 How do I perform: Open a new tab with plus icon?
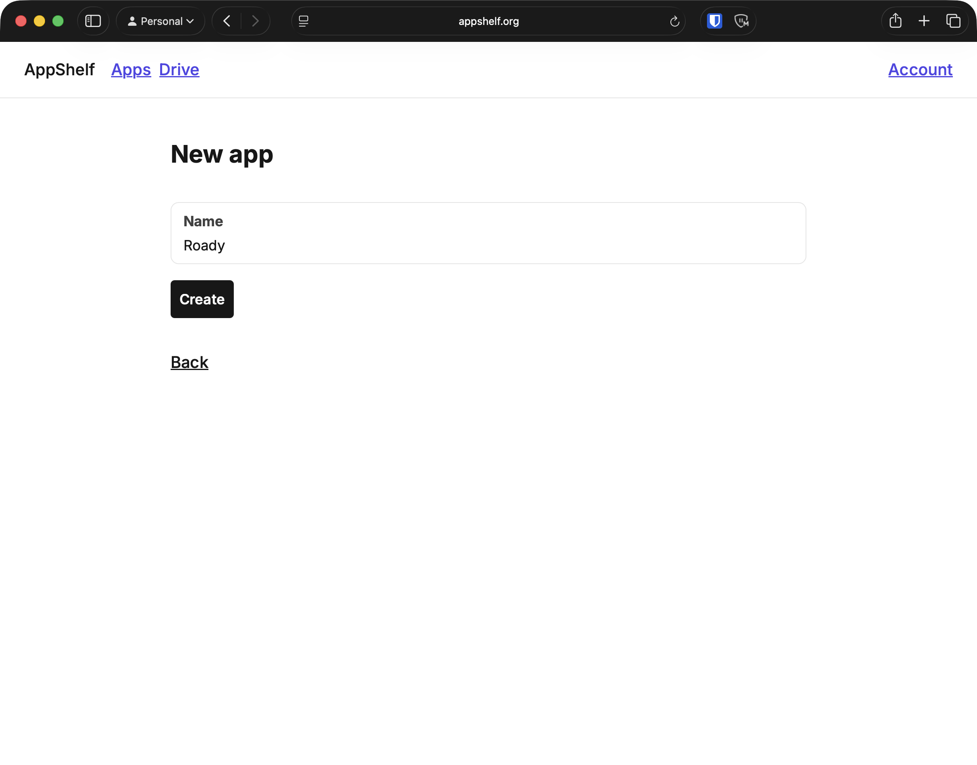(924, 21)
